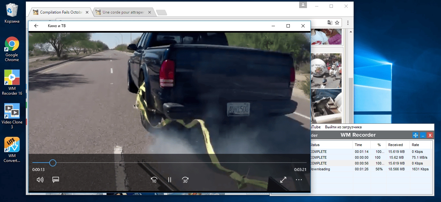The width and height of the screenshot is (441, 202).
Task: Open the Корзина recycle bin desktop icon
Action: 12,13
